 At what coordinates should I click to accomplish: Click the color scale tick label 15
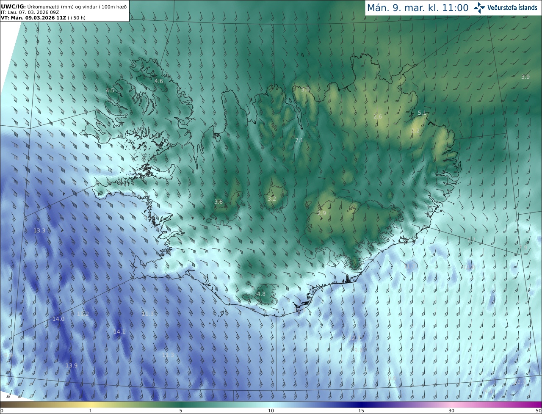click(361, 411)
